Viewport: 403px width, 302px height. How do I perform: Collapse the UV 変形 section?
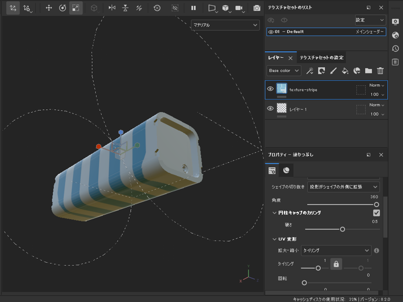(274, 239)
